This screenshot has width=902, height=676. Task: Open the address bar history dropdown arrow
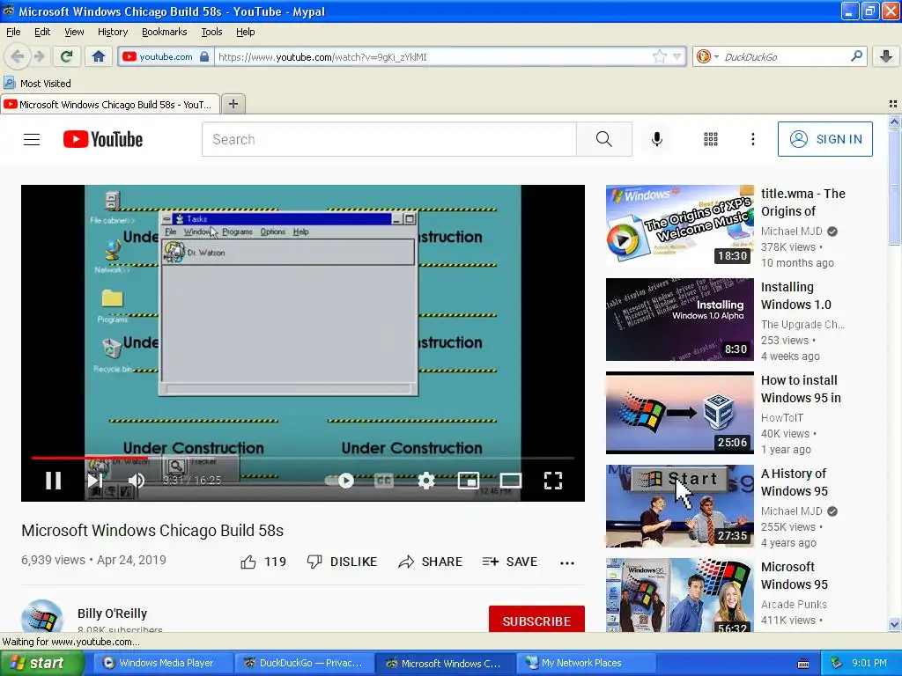point(677,56)
